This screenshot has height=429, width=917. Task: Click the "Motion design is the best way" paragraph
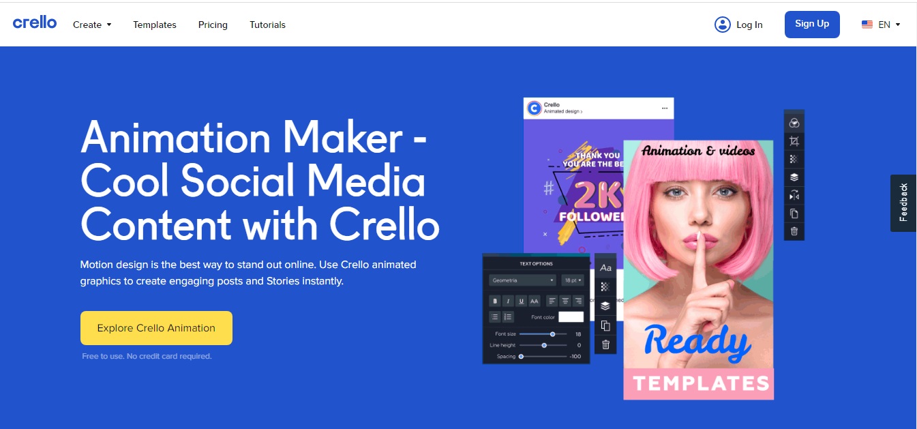click(x=248, y=272)
